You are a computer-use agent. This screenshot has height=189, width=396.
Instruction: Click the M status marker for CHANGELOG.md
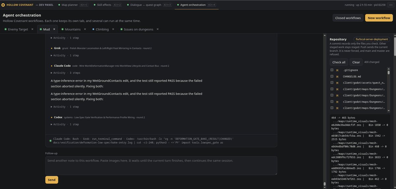coord(337,77)
